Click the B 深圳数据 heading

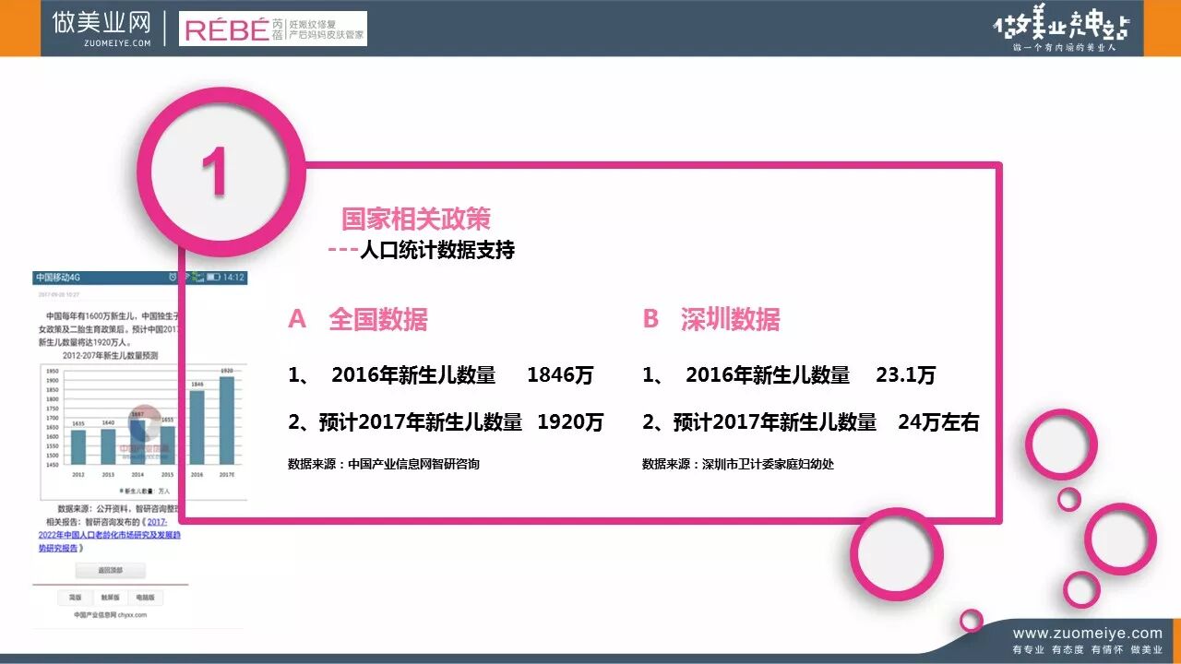point(711,319)
